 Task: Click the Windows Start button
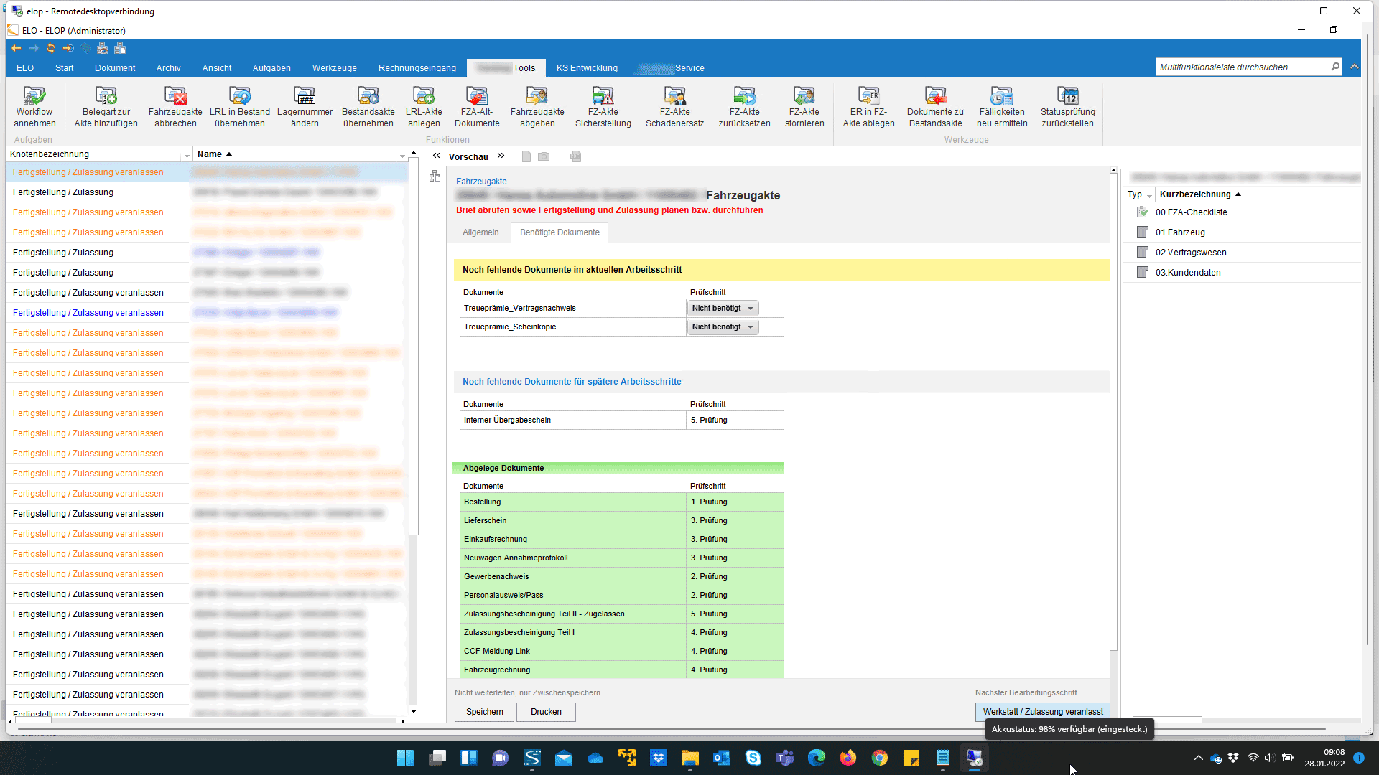(x=405, y=758)
